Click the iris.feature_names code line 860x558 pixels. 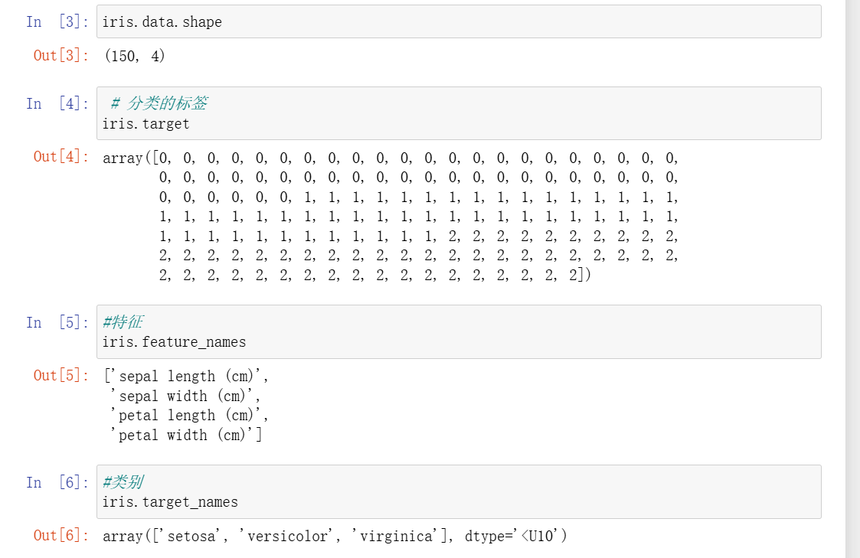(x=174, y=342)
